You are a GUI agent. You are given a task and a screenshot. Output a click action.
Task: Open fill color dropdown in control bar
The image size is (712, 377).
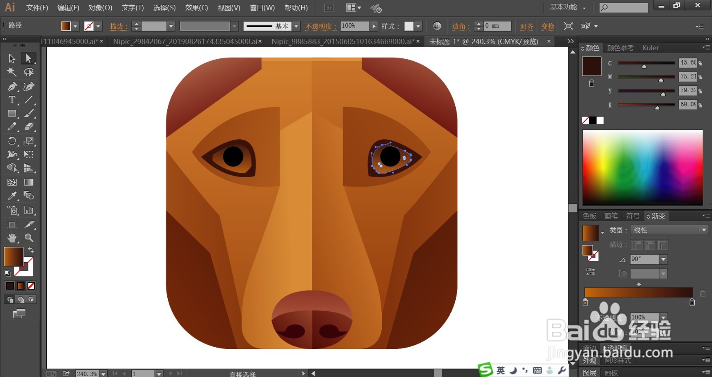pos(75,26)
